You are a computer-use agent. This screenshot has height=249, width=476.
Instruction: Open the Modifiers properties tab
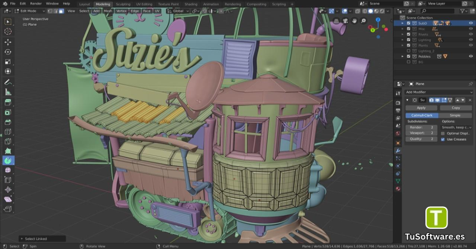pyautogui.click(x=398, y=151)
